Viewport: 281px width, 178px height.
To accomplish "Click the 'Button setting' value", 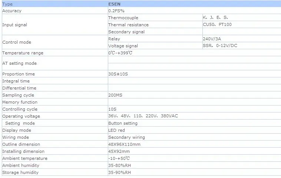I will [x=123, y=123].
